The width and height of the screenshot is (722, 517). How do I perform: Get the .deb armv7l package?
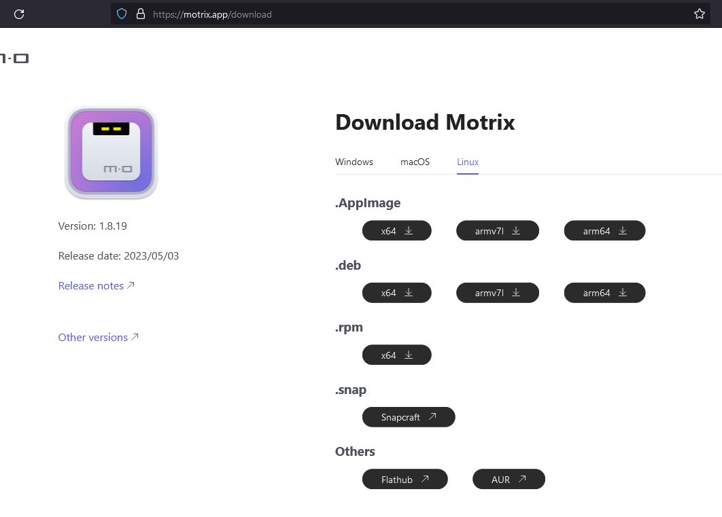(x=497, y=293)
